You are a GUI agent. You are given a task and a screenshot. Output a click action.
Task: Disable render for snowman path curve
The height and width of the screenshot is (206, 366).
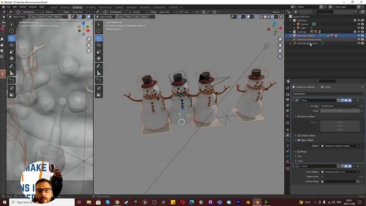(x=363, y=43)
